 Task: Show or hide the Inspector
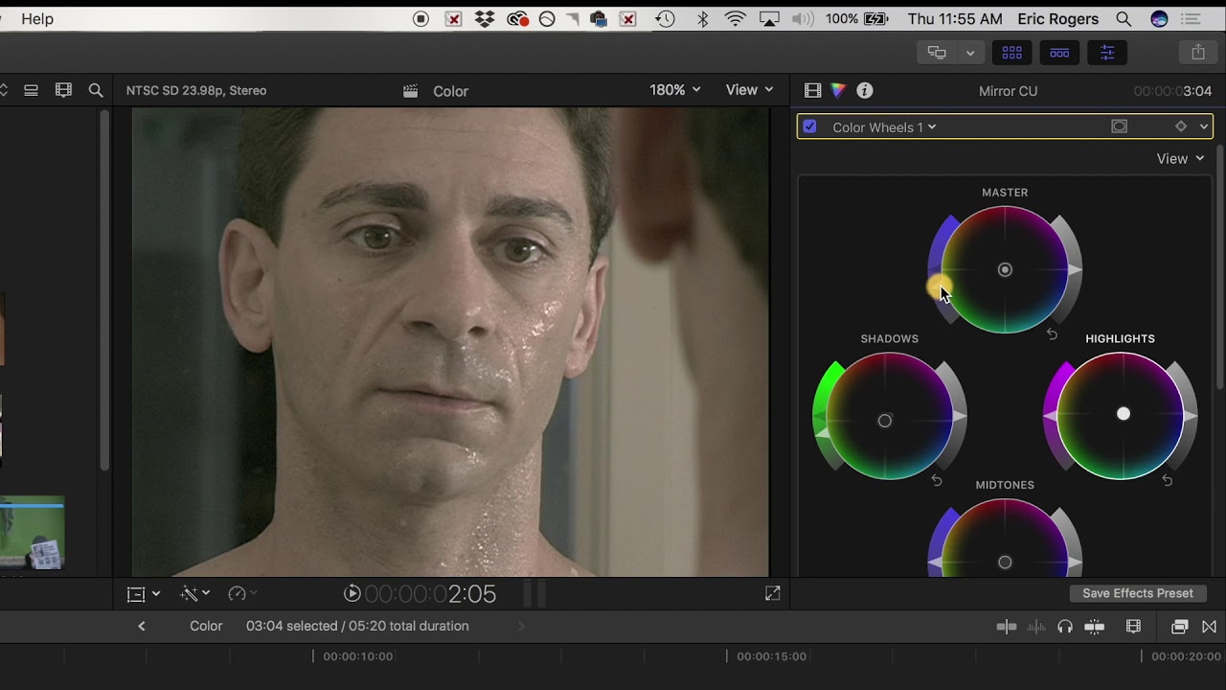point(1107,53)
